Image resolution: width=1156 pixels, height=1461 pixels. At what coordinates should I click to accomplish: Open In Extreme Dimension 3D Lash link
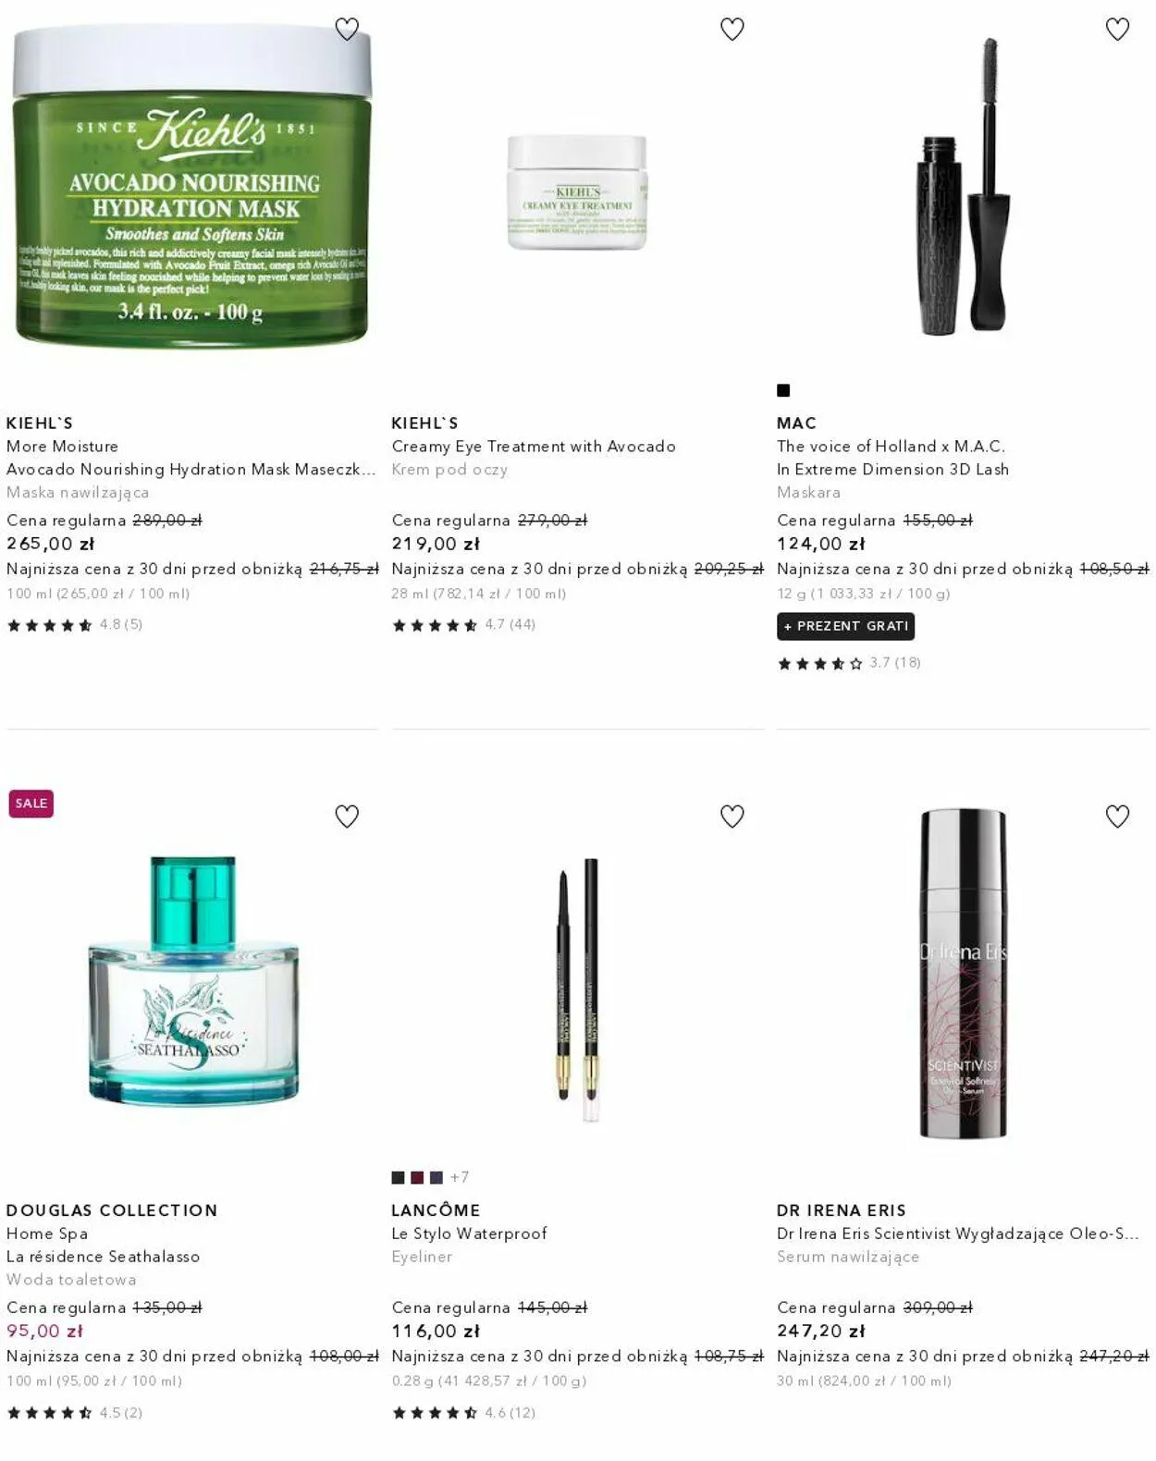pyautogui.click(x=892, y=470)
